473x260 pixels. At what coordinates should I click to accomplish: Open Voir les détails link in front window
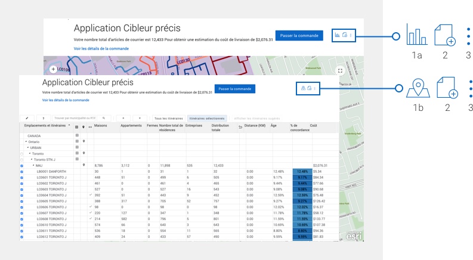(66, 100)
